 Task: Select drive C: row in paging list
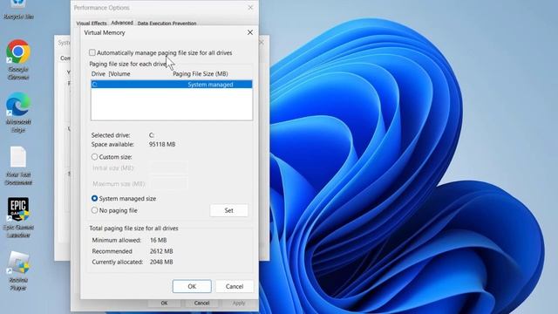(x=172, y=85)
